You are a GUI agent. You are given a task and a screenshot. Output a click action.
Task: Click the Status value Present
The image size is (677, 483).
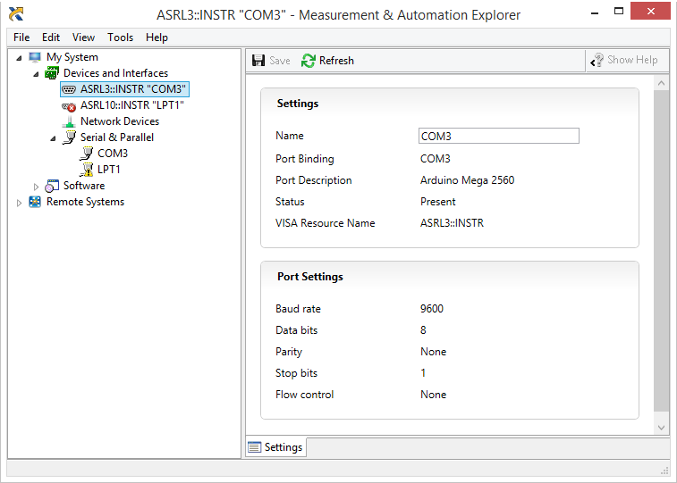pyautogui.click(x=438, y=202)
